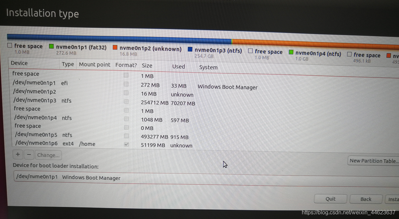Click the 272 MB size cell

(x=150, y=85)
